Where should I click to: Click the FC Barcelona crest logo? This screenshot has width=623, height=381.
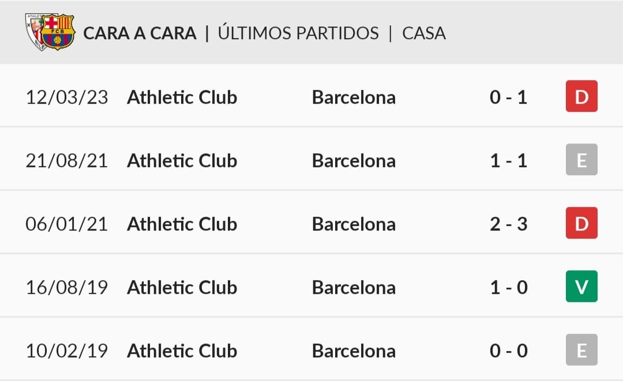(58, 32)
